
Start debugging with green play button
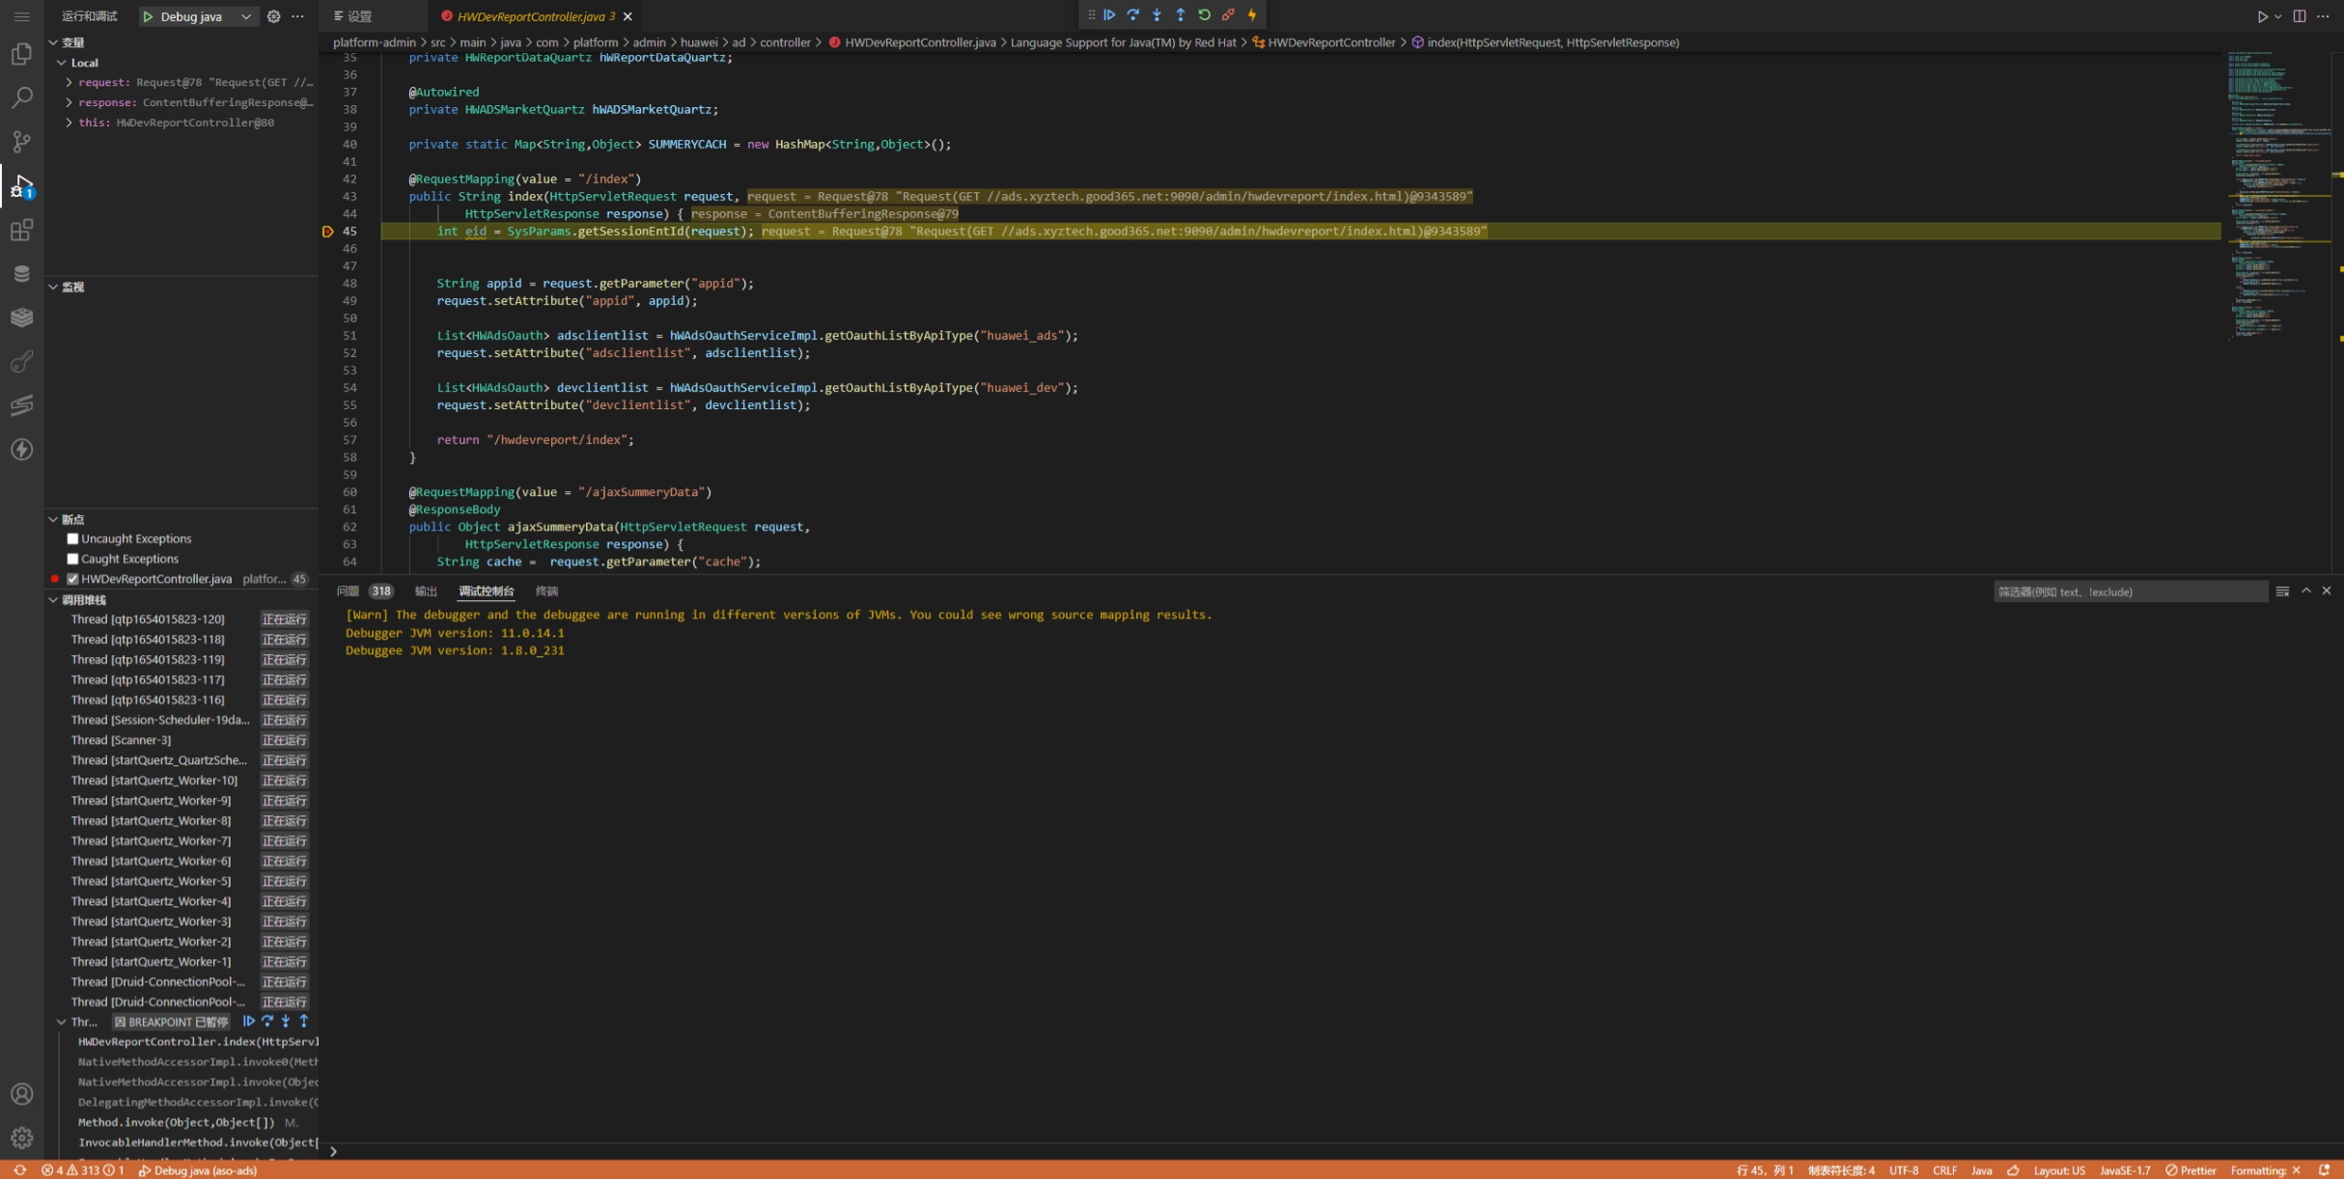click(148, 16)
